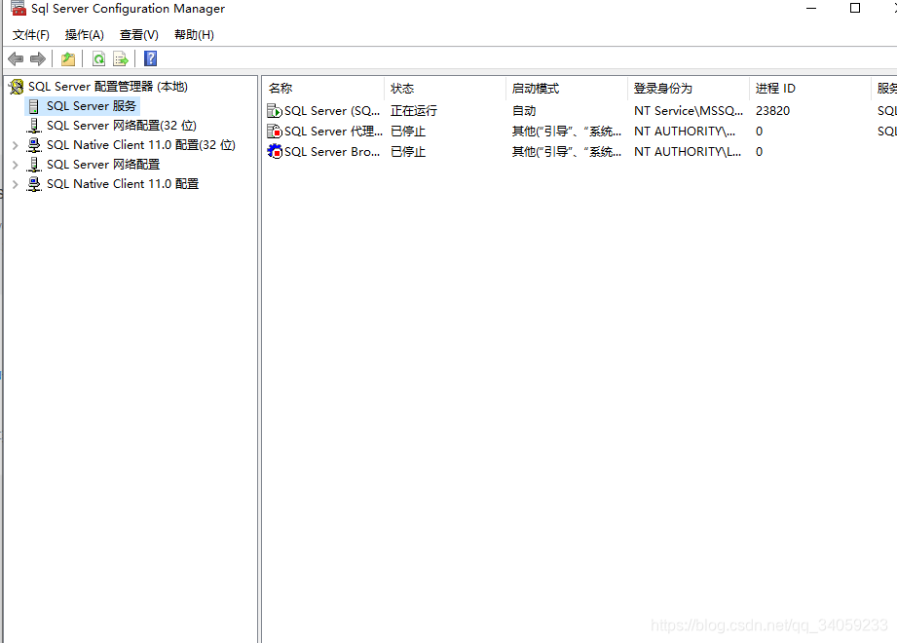
Task: Click the SQL Server 网络配置 tree icon
Action: coord(34,165)
